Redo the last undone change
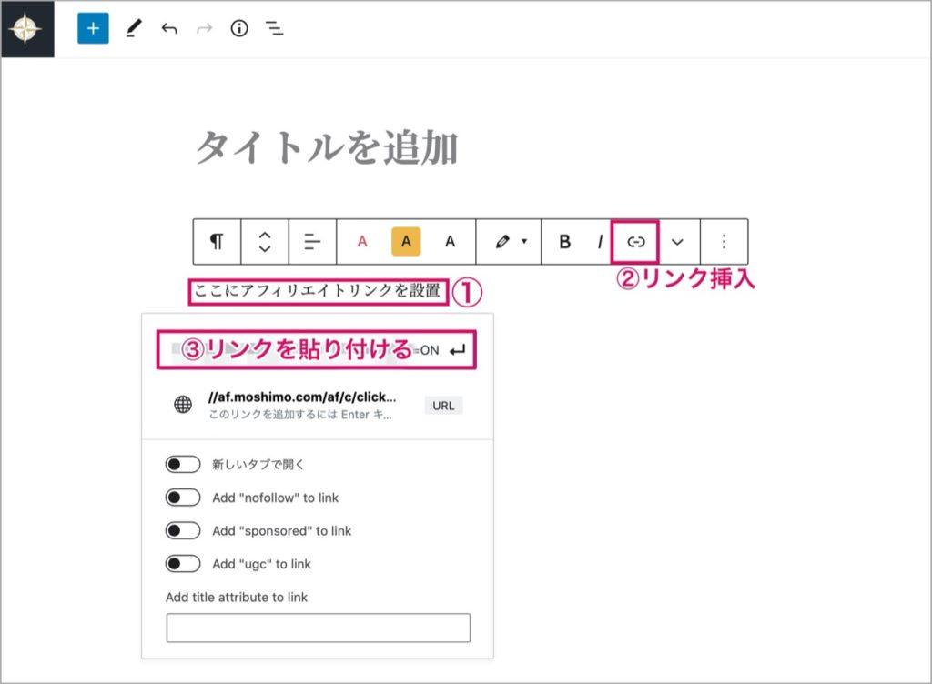This screenshot has height=684, width=932. tap(204, 28)
